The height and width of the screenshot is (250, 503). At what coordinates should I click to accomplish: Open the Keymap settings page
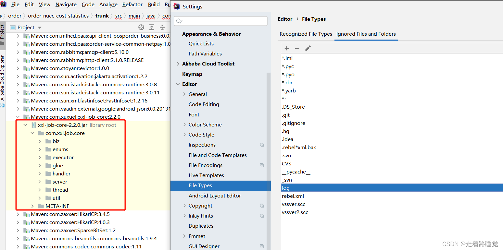[192, 74]
